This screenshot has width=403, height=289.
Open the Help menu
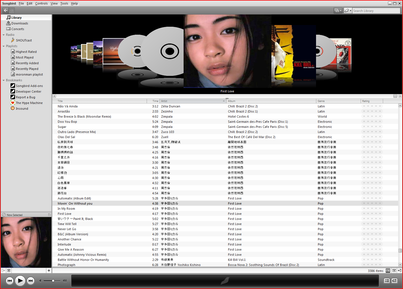[x=74, y=3]
